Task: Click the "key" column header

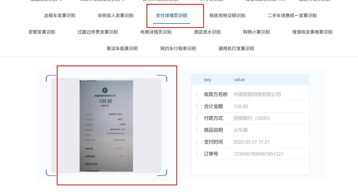Action: 208,80
